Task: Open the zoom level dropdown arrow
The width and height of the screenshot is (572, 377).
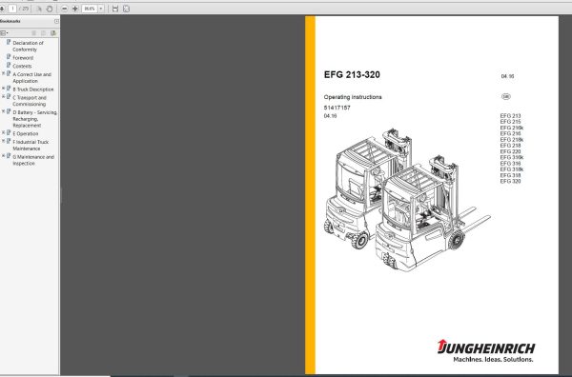Action: (101, 9)
